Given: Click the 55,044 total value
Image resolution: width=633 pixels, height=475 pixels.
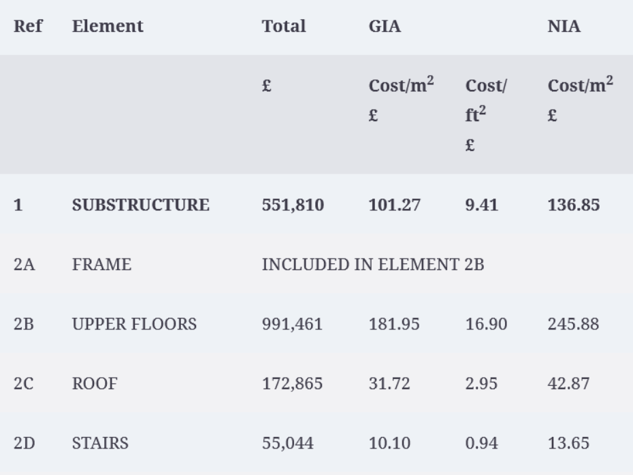Looking at the screenshot, I should point(288,443).
